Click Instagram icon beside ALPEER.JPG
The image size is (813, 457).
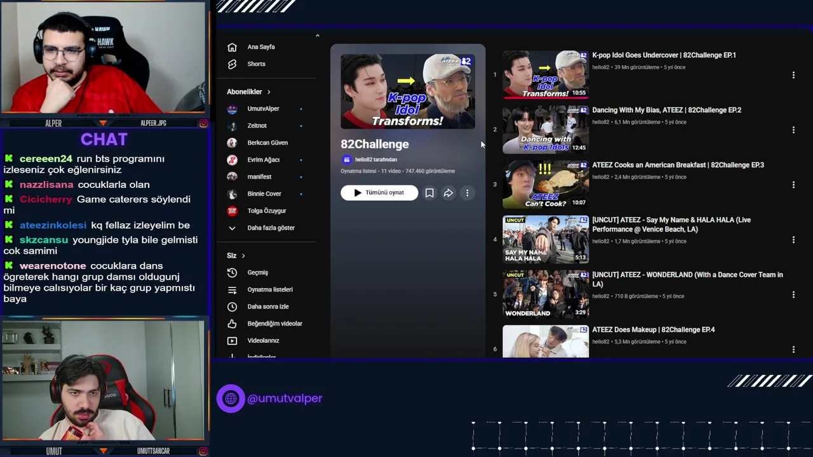(x=203, y=123)
